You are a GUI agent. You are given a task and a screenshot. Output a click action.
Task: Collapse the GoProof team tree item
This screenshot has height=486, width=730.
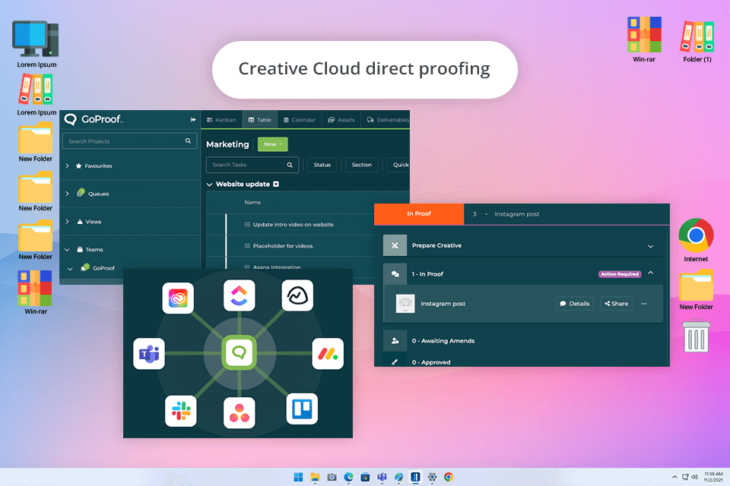(70, 268)
